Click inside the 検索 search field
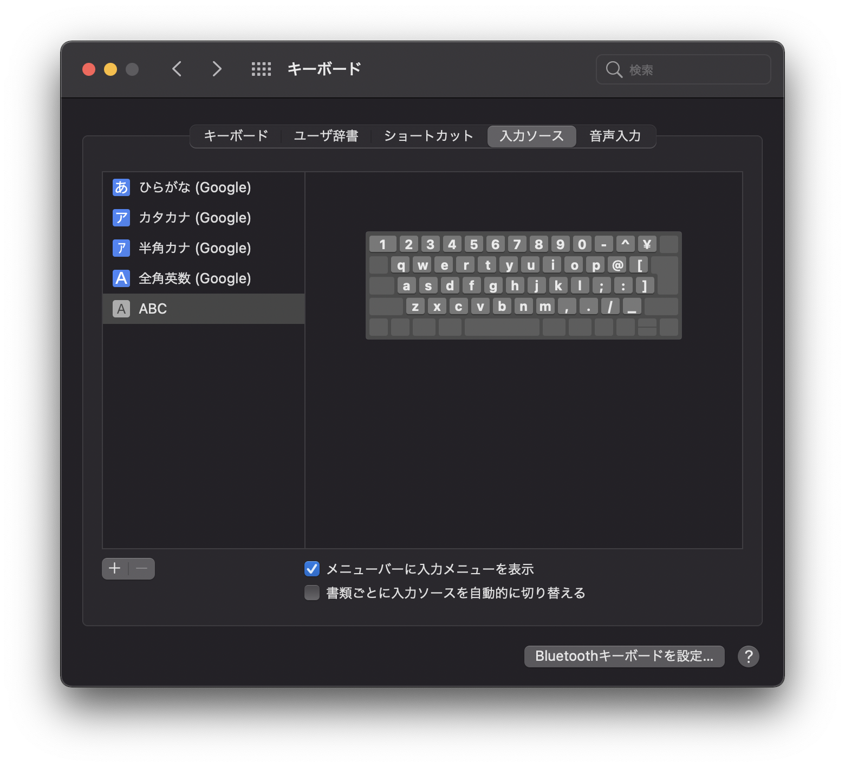 tap(693, 69)
